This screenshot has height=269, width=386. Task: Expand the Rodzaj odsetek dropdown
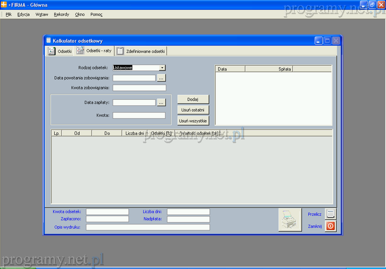(x=162, y=67)
